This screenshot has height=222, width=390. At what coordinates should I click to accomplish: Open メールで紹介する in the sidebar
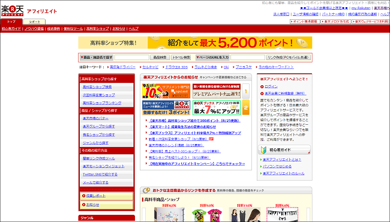tap(95, 182)
